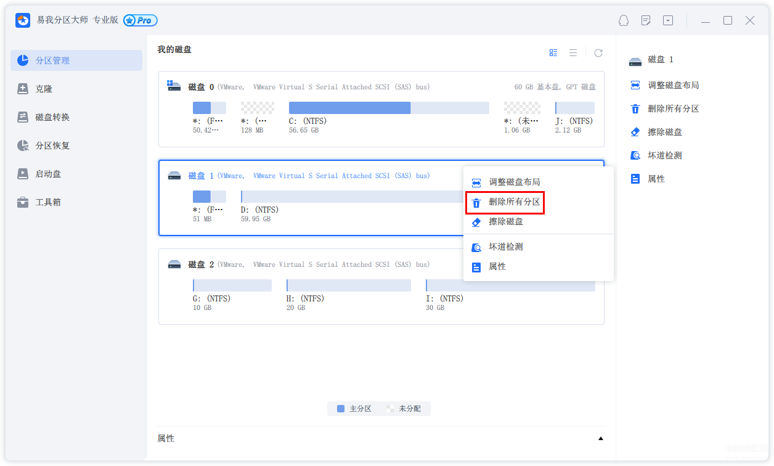
Task: Open notifications bell icon in title bar
Action: click(624, 20)
